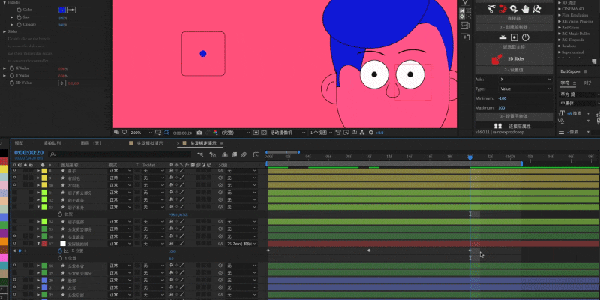Expand layer 8 disclosure triangle

click(x=38, y=171)
